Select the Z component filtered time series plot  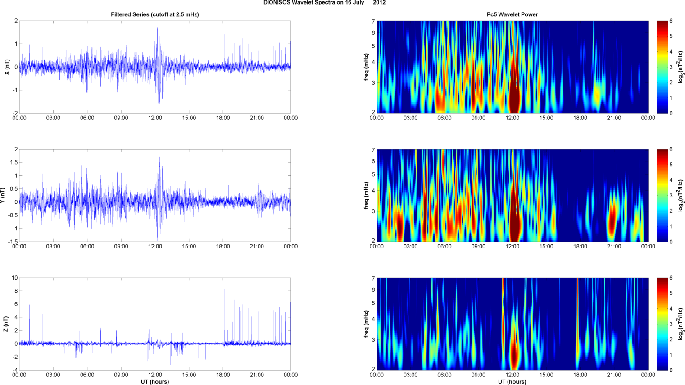pos(155,324)
